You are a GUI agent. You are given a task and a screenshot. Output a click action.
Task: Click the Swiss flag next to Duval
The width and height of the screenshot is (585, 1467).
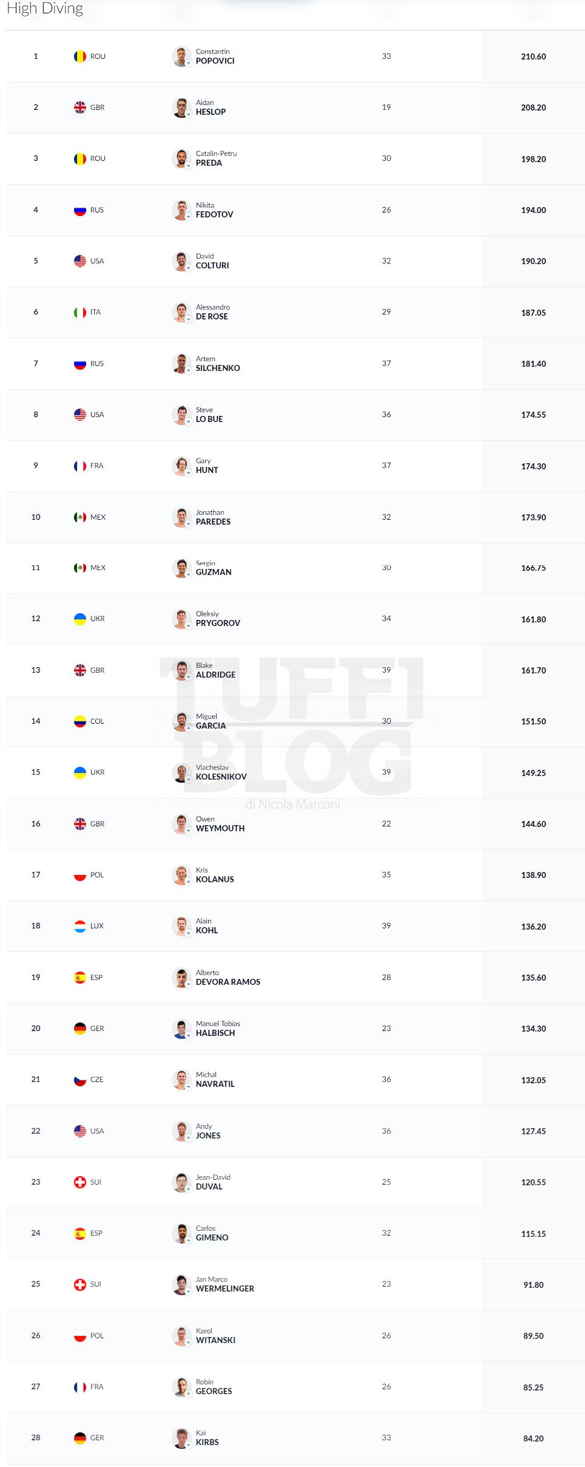point(79,1182)
